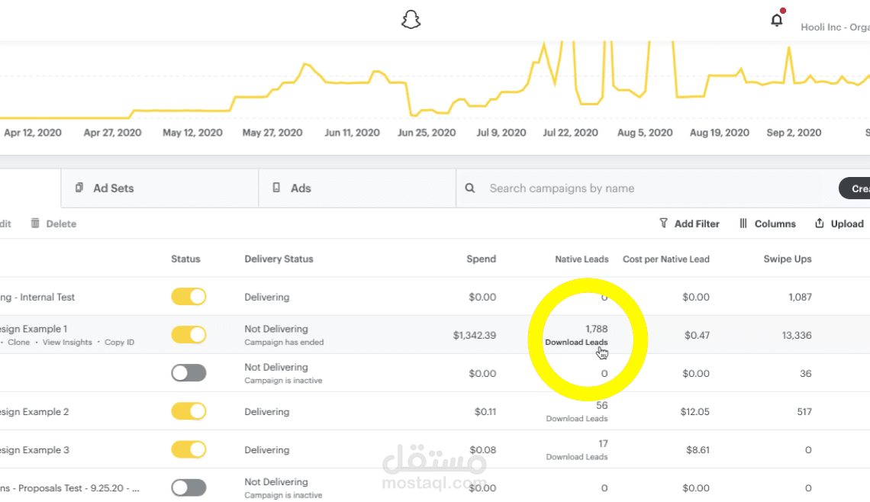Switch to the Ads tab
Image resolution: width=870 pixels, height=502 pixels.
click(x=357, y=188)
